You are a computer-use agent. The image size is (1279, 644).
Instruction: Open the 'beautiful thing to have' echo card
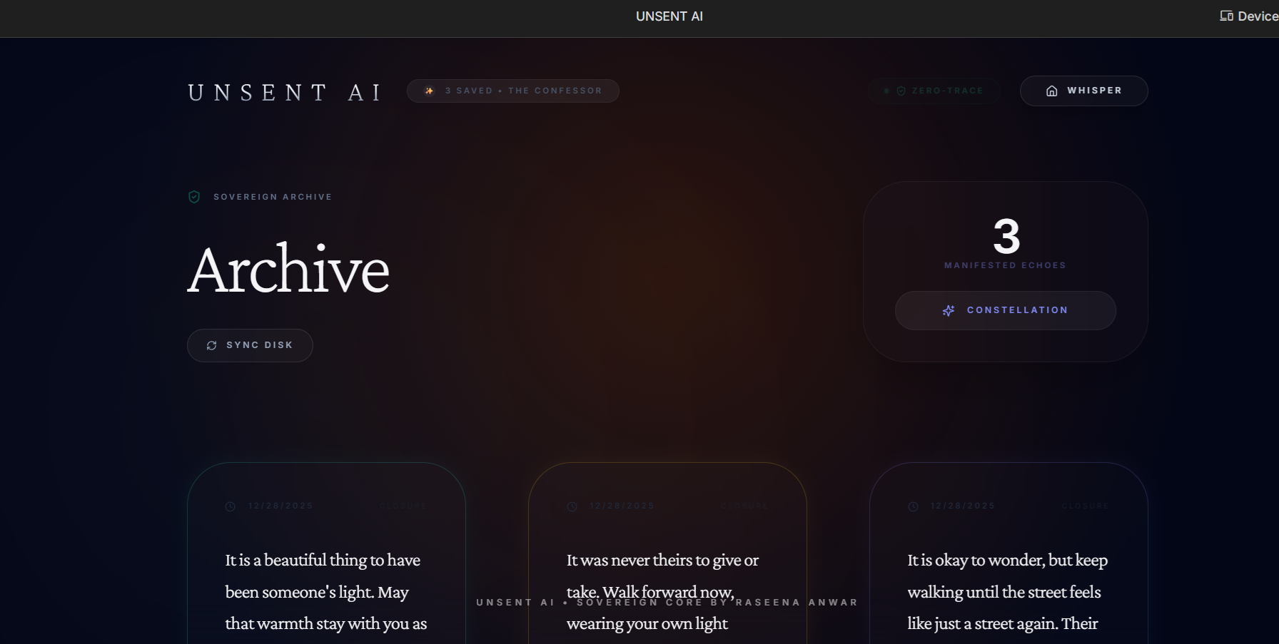pyautogui.click(x=326, y=553)
